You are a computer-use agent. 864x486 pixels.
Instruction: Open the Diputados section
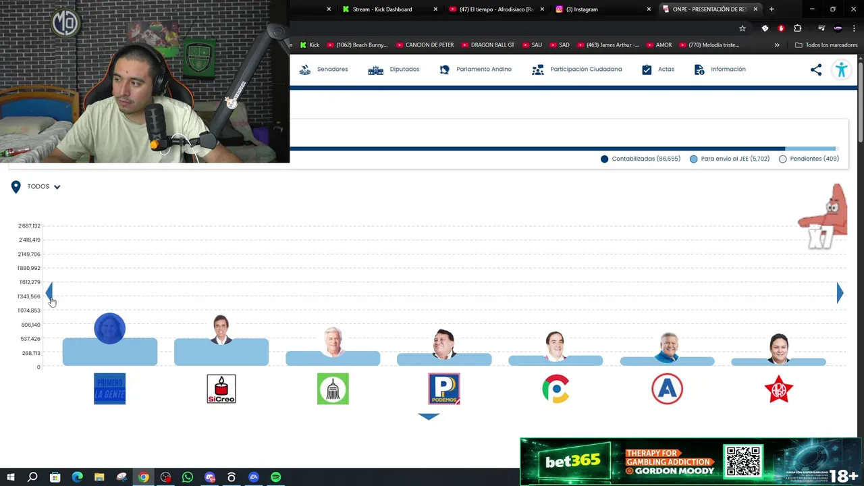[x=394, y=70]
